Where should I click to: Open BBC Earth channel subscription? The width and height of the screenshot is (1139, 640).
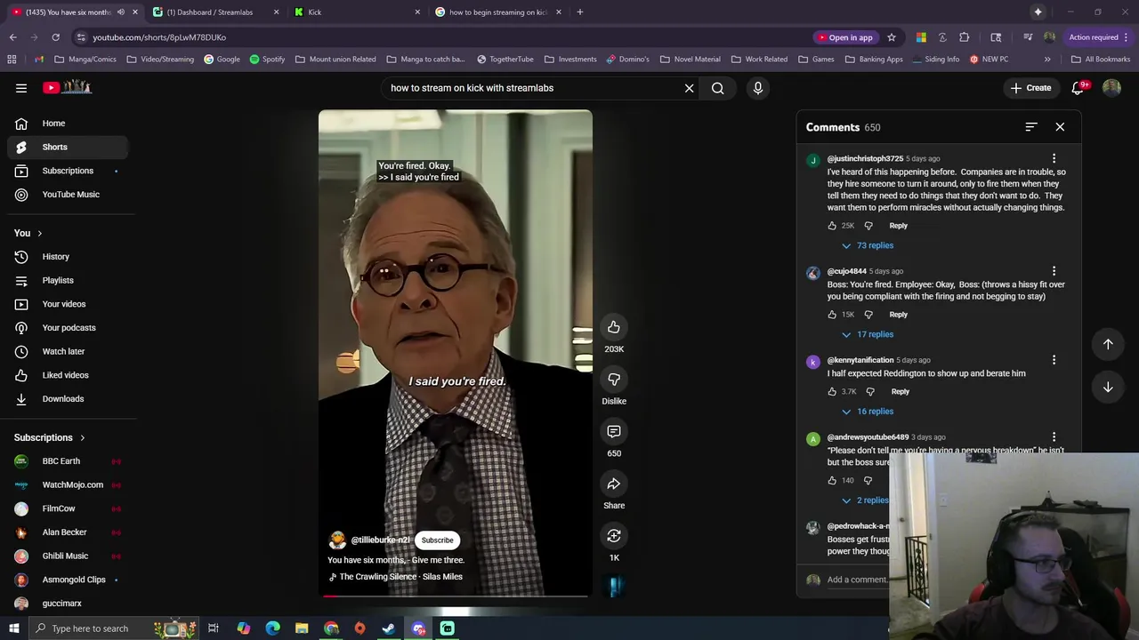[68, 461]
